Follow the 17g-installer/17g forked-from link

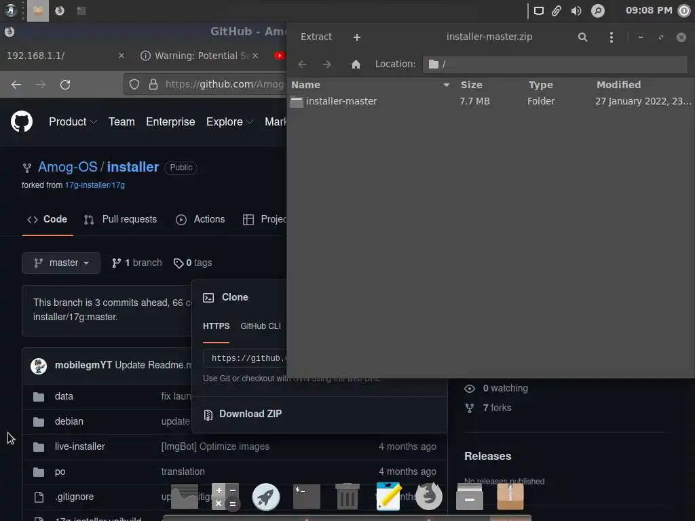pyautogui.click(x=95, y=185)
